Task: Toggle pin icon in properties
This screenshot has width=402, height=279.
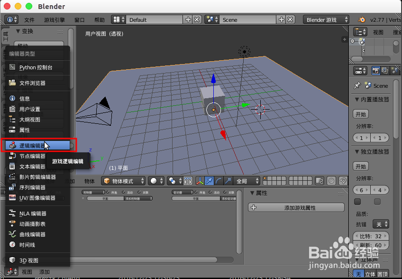Action: [x=357, y=85]
